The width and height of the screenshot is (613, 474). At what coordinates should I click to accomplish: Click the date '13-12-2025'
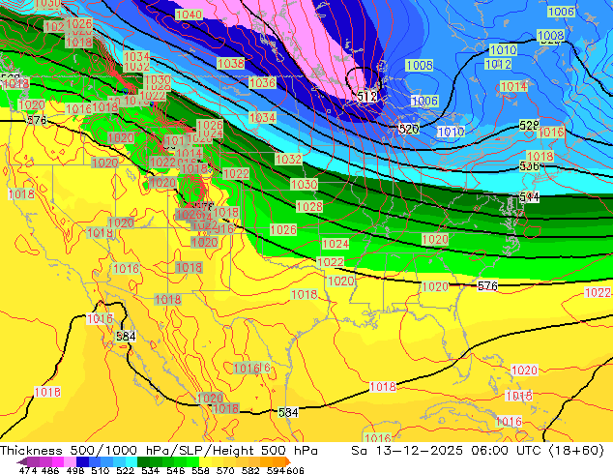click(419, 451)
